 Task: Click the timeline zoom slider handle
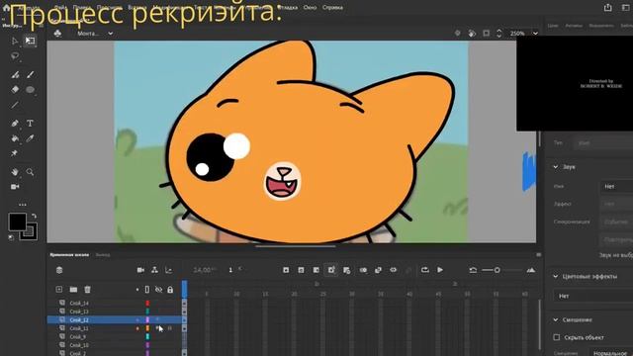497,270
